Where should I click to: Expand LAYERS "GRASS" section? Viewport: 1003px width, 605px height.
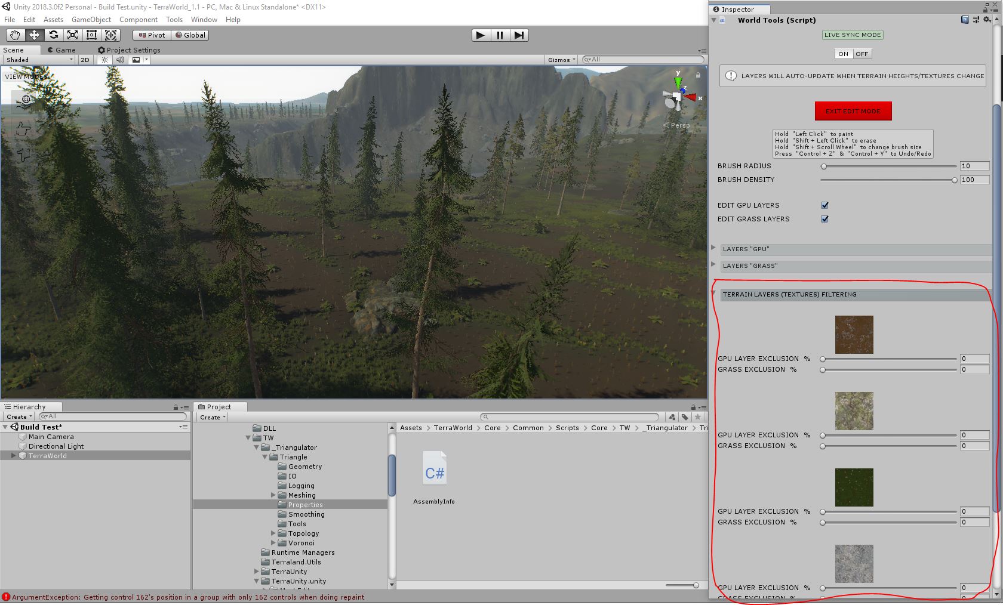click(x=713, y=264)
